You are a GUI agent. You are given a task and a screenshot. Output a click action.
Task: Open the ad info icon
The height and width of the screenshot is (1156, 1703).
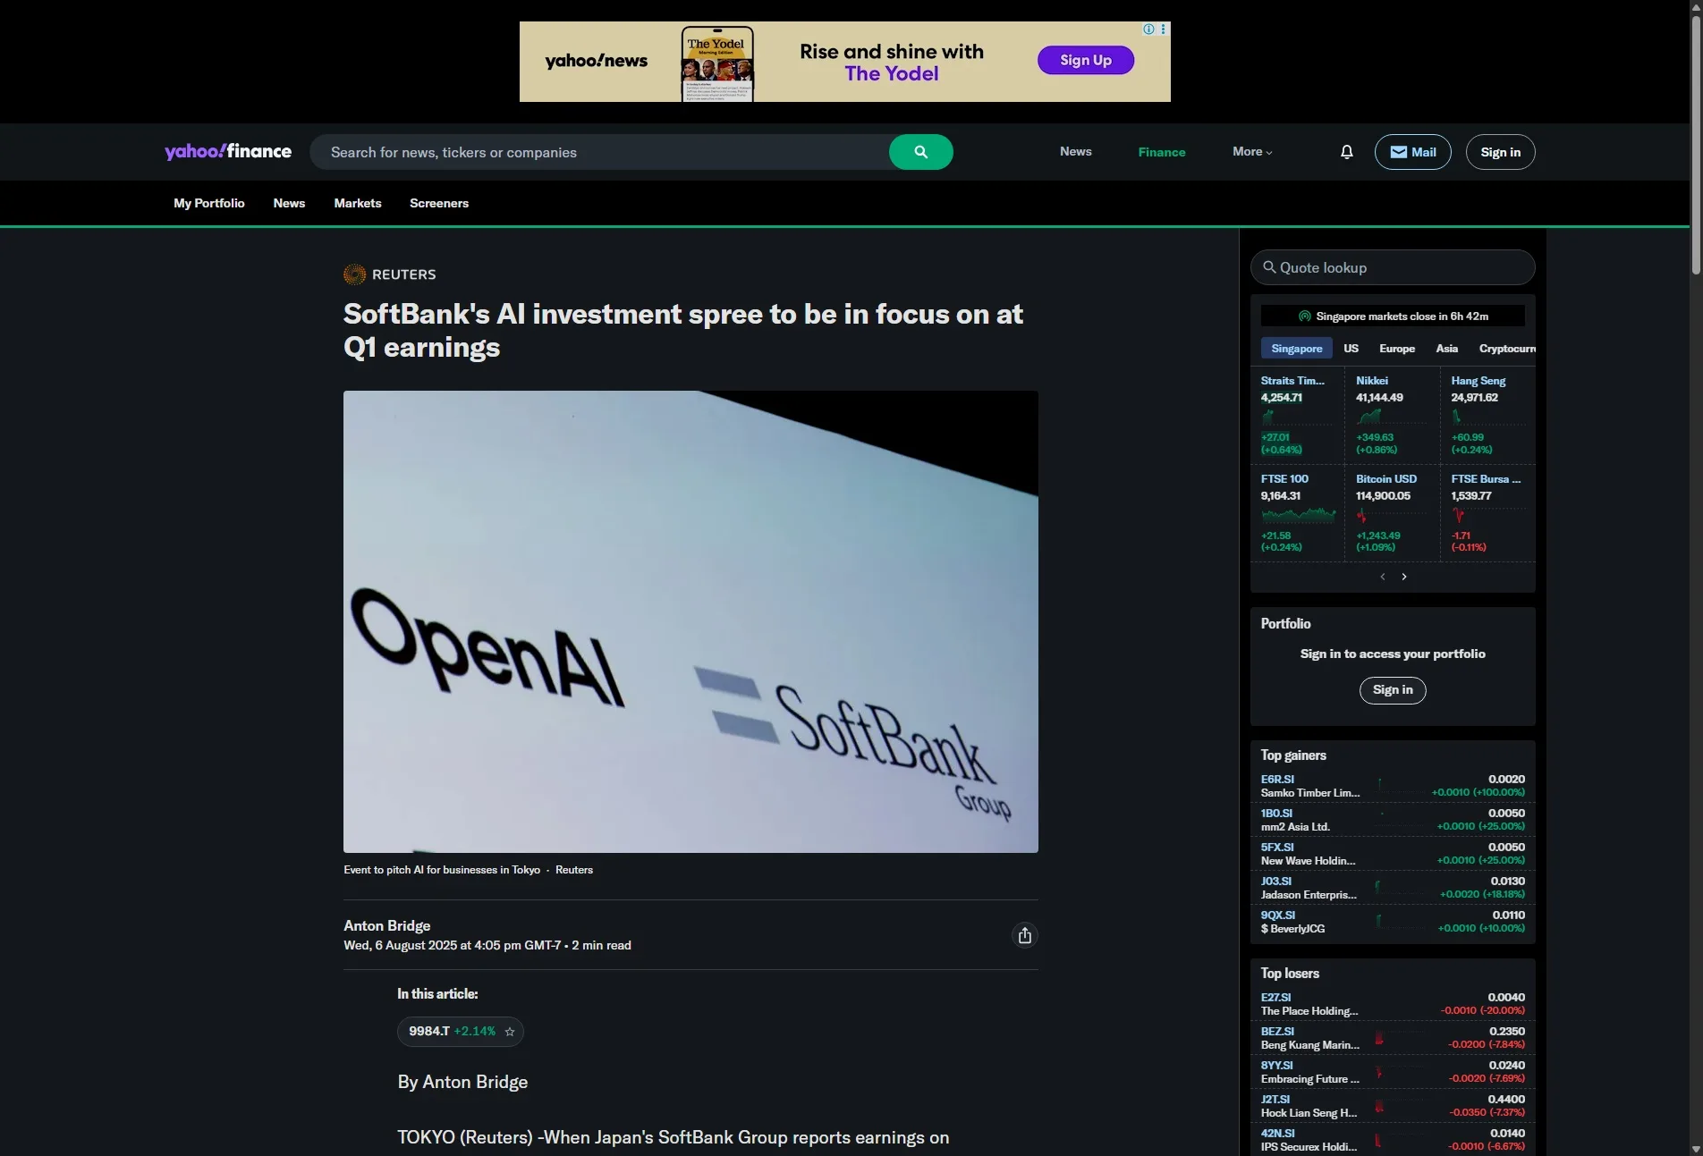click(1148, 30)
